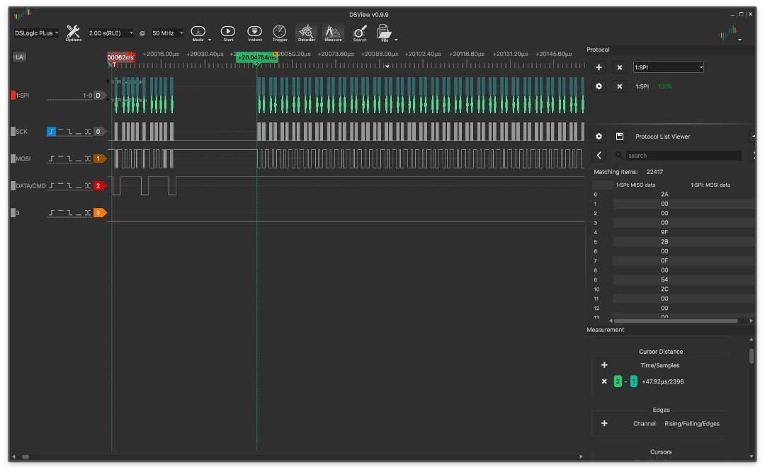The width and height of the screenshot is (765, 472).
Task: Remove the cursor 2-1 distance measurement
Action: tap(604, 381)
